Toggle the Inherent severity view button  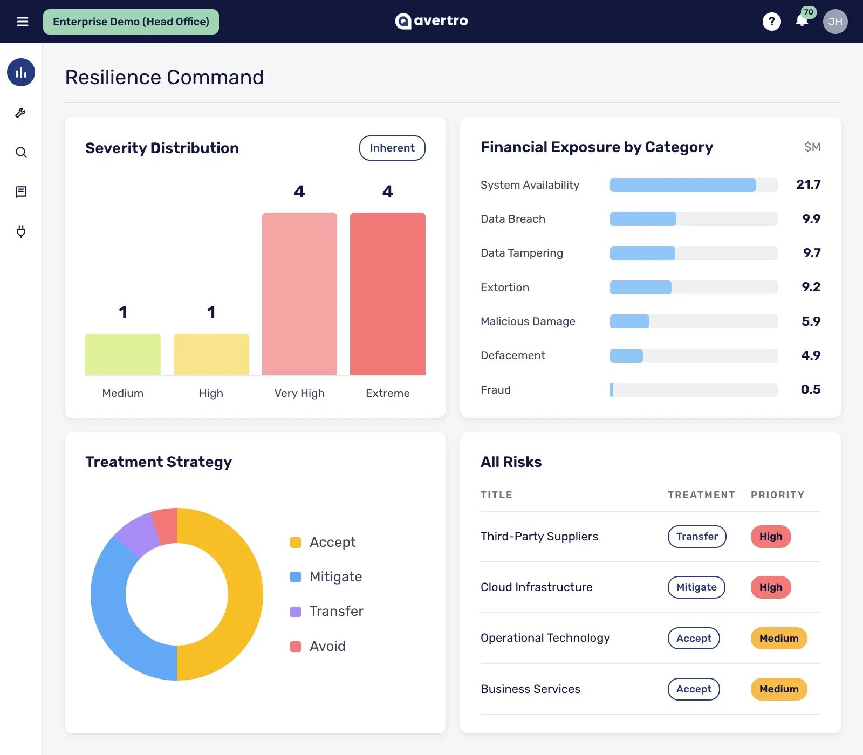point(392,148)
